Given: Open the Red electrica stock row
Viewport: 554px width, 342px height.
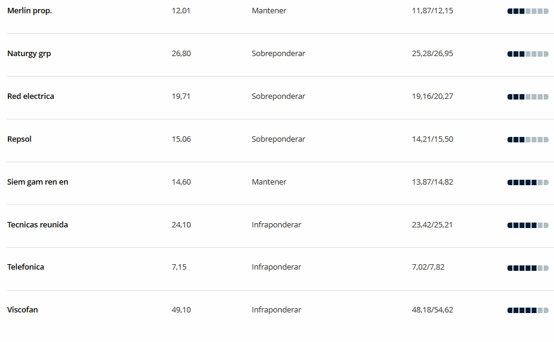Looking at the screenshot, I should (31, 97).
